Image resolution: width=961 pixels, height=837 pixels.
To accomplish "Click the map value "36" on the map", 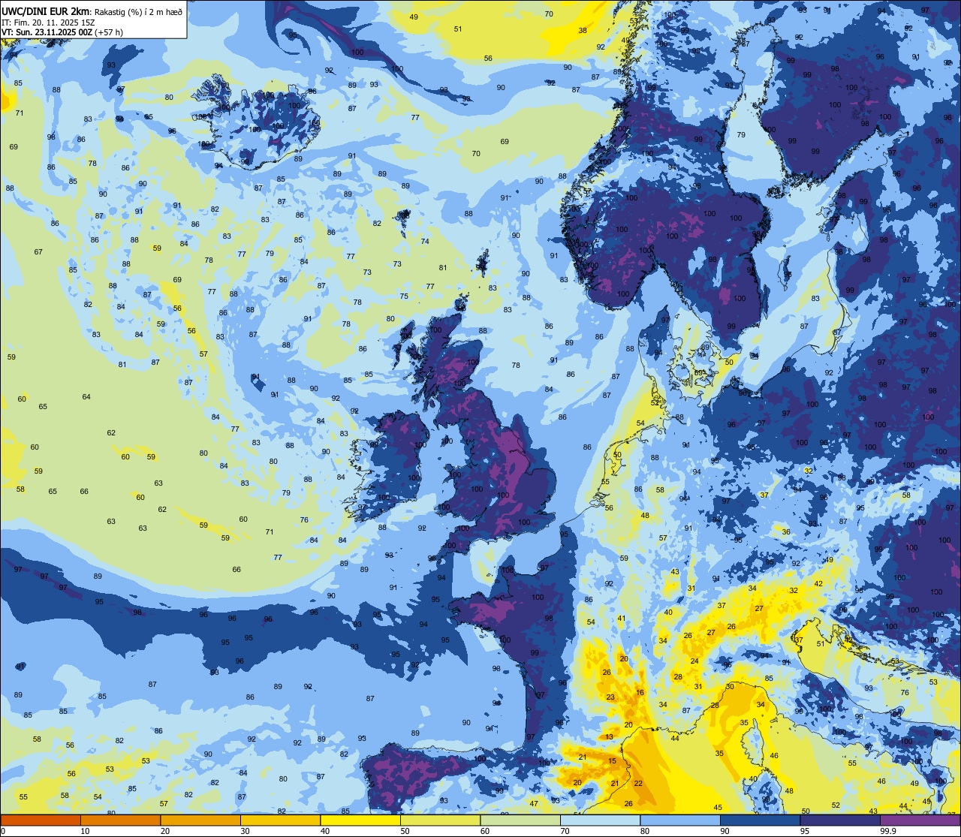I will [x=786, y=531].
